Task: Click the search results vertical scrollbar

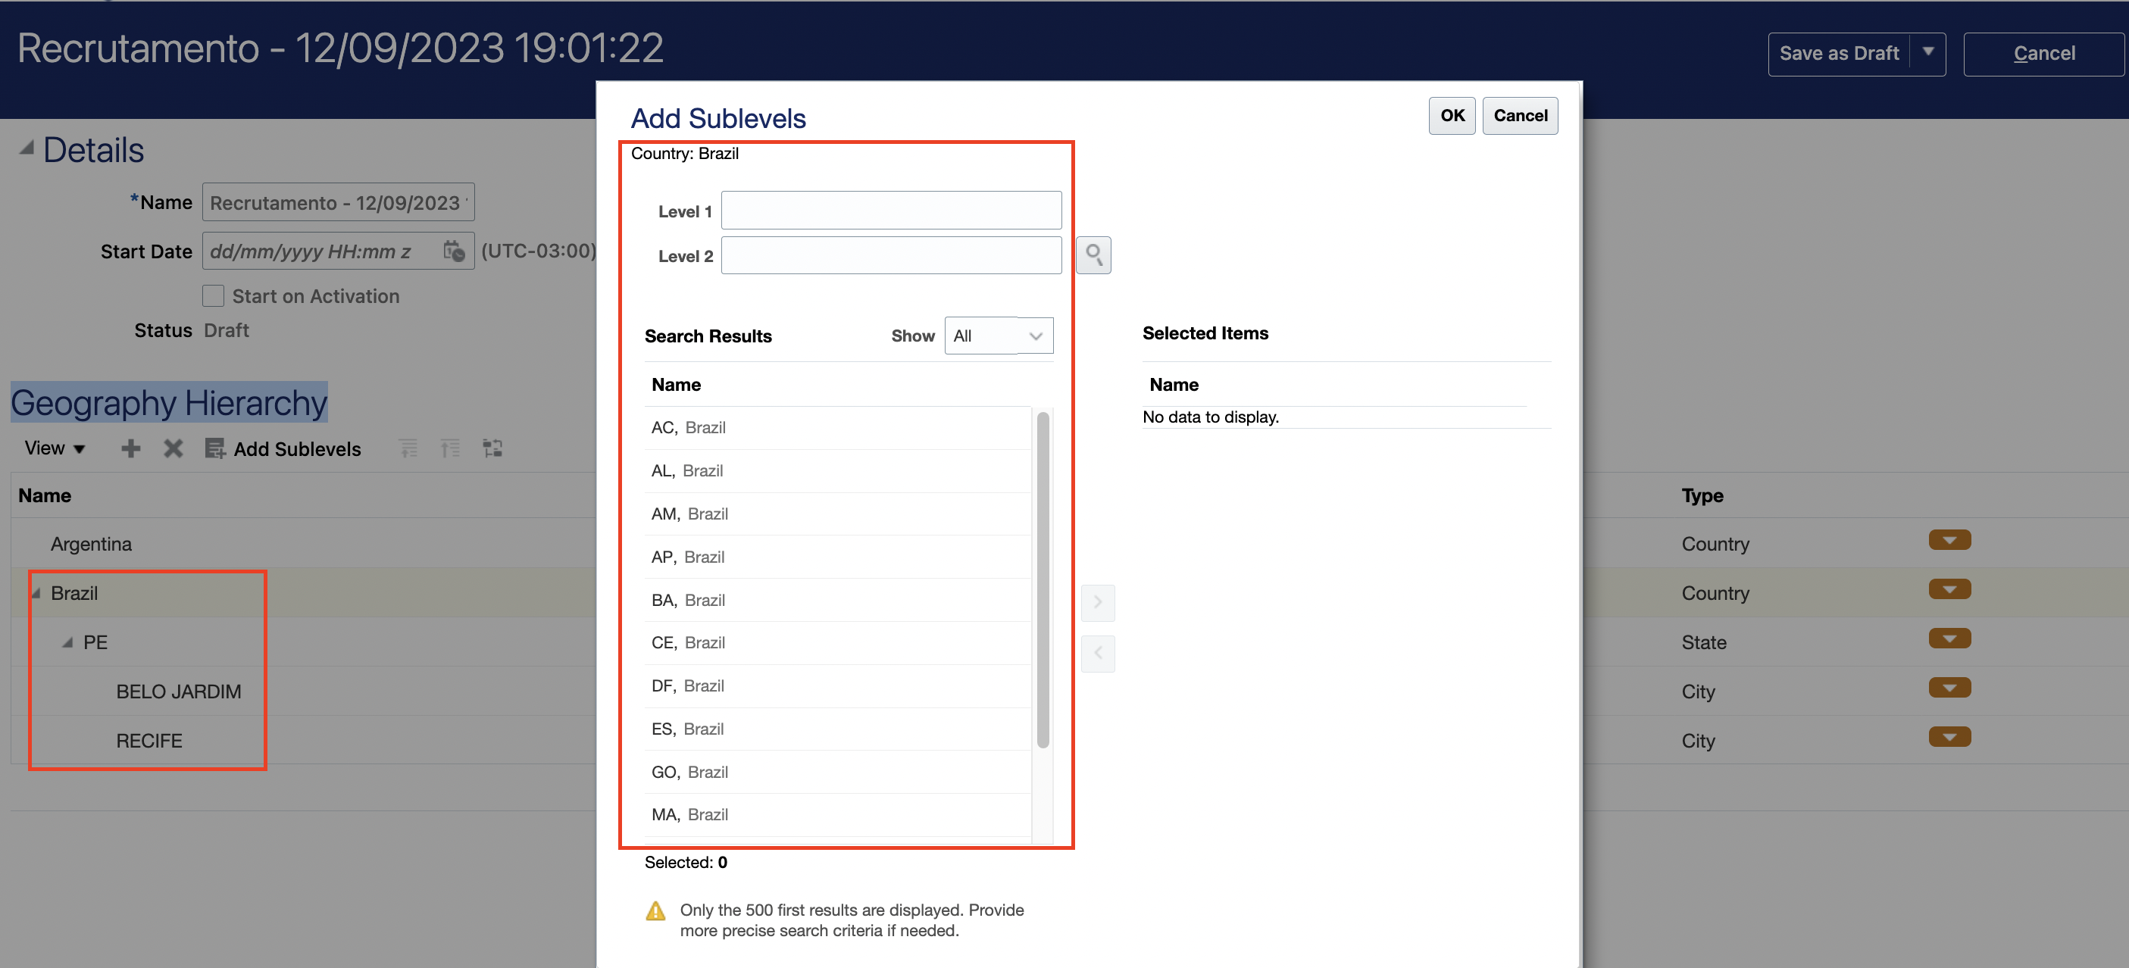Action: point(1043,579)
